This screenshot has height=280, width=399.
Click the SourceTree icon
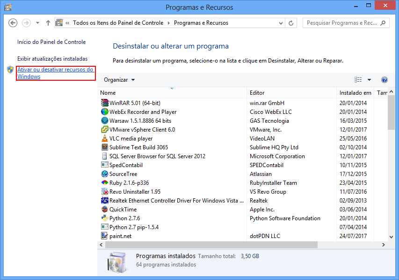click(105, 174)
